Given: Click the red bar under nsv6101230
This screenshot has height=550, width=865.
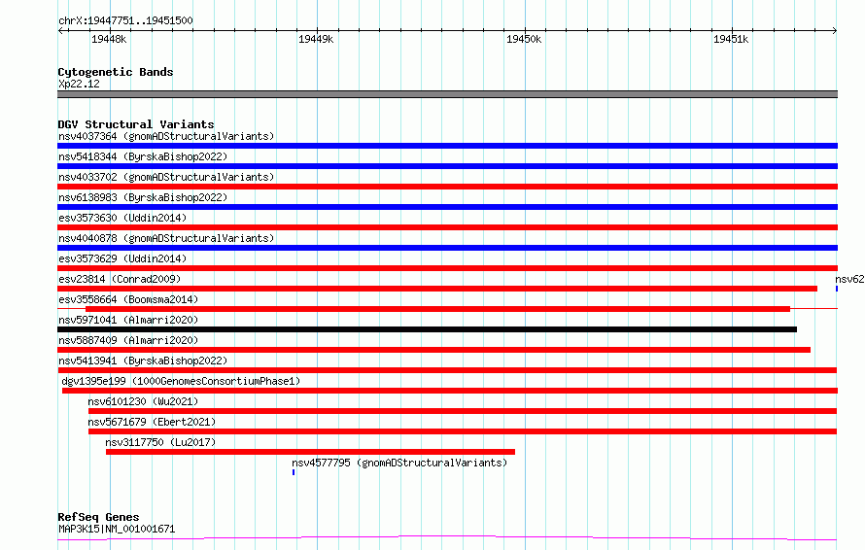Looking at the screenshot, I should [463, 411].
